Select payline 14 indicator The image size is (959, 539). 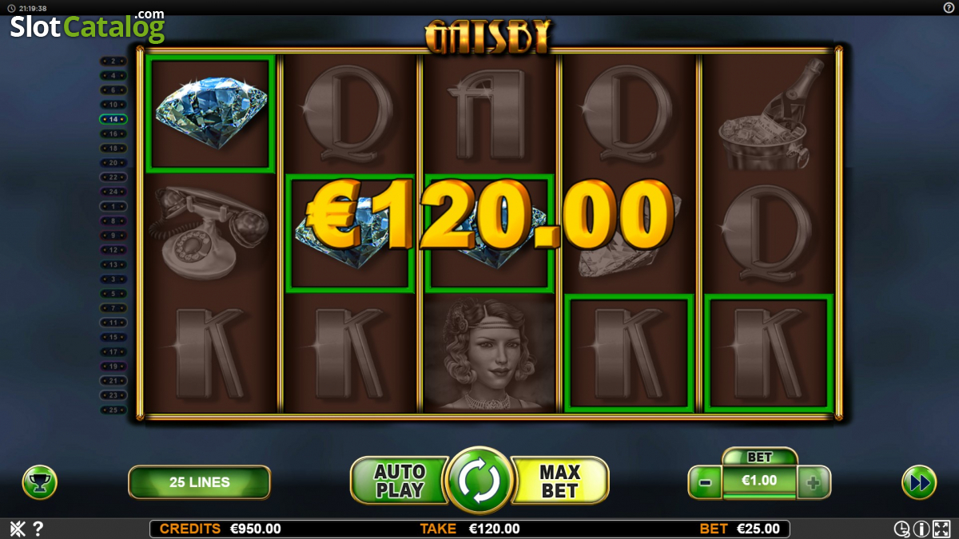[113, 119]
